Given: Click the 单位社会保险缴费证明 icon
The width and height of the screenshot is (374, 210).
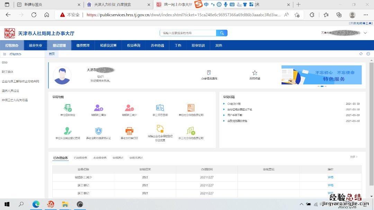Looking at the screenshot, I should point(191,108).
